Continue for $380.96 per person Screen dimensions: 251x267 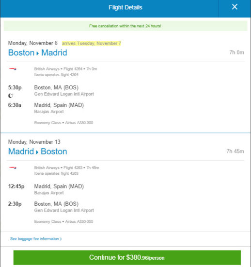point(127,257)
